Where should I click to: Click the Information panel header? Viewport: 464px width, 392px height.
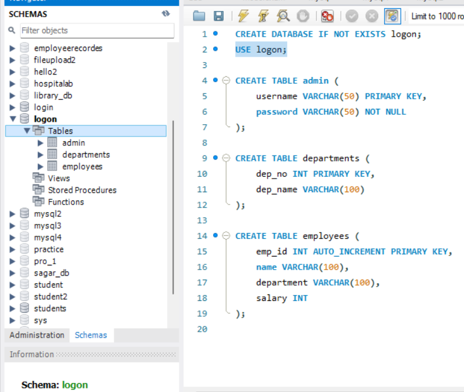point(92,354)
